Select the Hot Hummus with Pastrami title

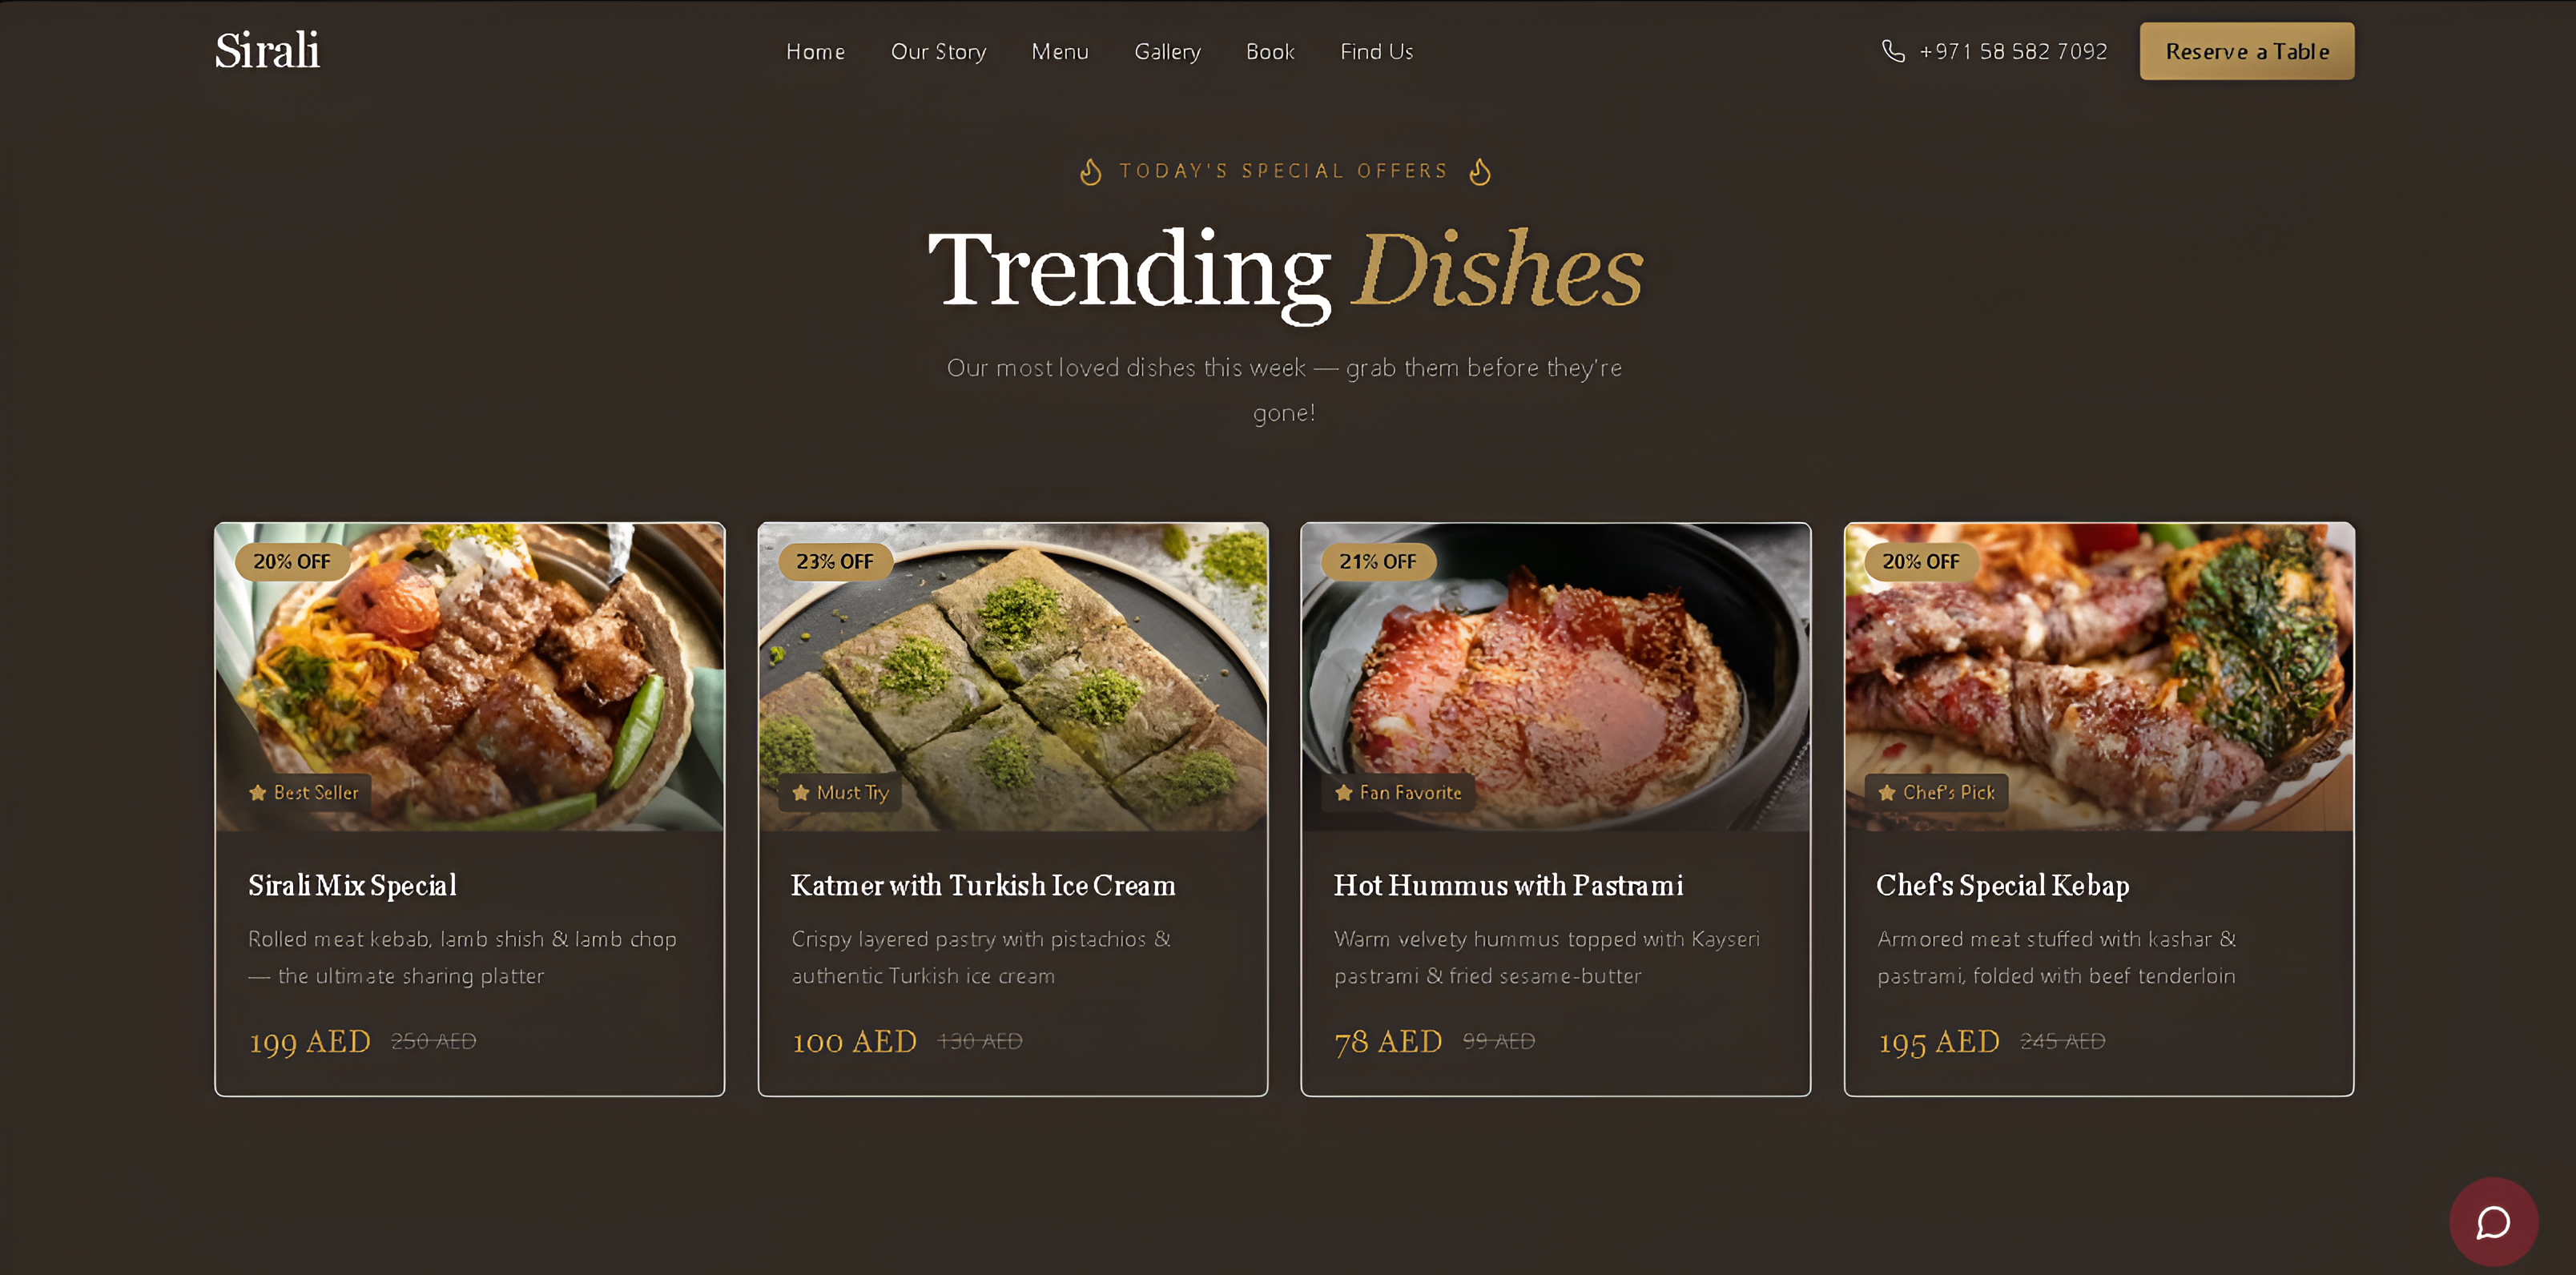click(x=1508, y=885)
